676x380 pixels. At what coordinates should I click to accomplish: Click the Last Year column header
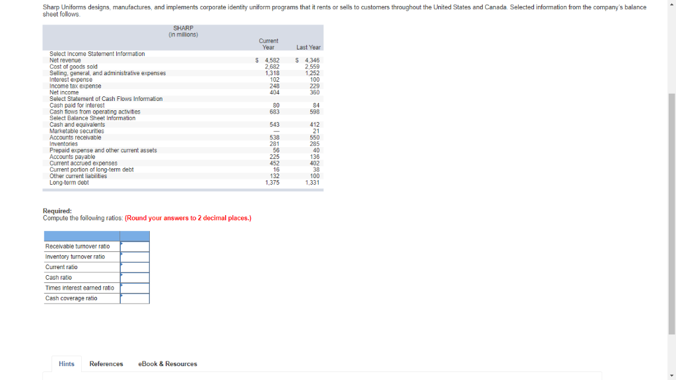(x=308, y=47)
